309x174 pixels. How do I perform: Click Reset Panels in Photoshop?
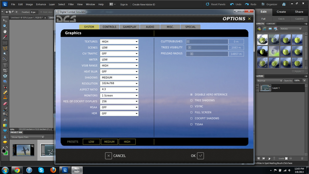[x=216, y=4]
